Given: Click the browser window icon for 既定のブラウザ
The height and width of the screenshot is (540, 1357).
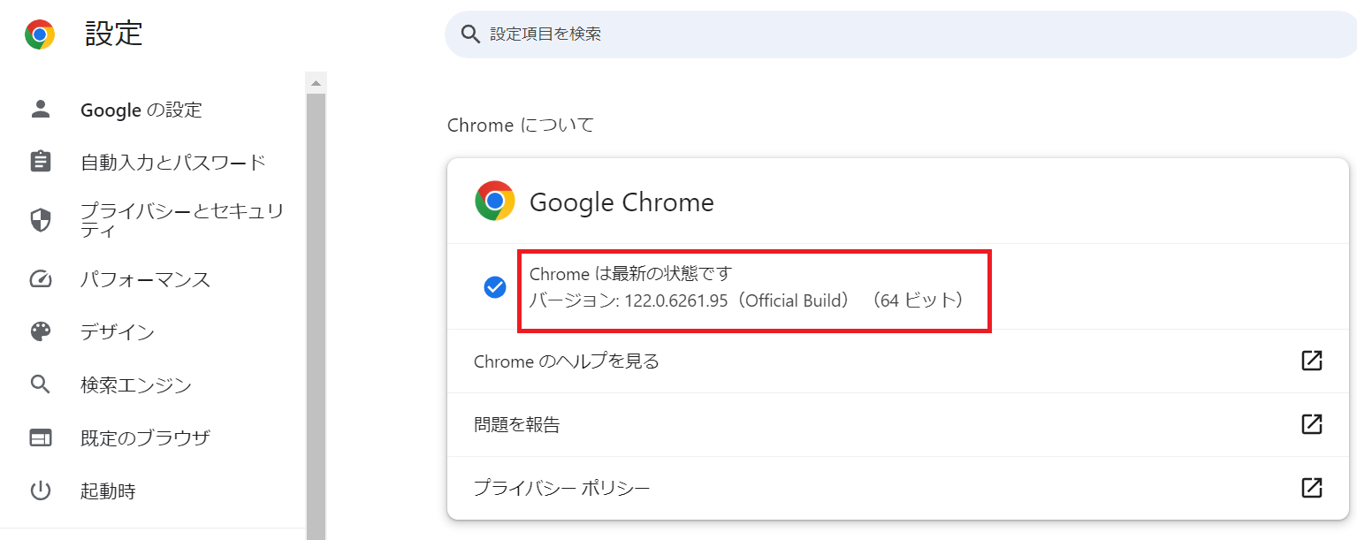Looking at the screenshot, I should [41, 437].
